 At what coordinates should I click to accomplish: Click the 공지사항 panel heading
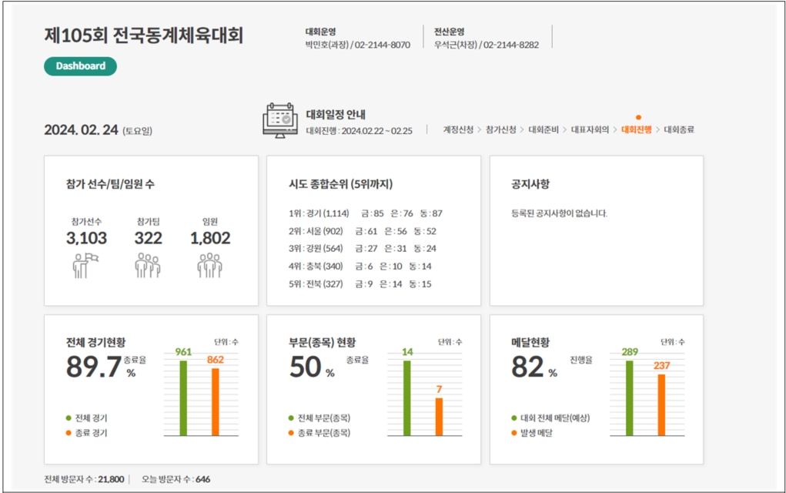[x=530, y=185]
